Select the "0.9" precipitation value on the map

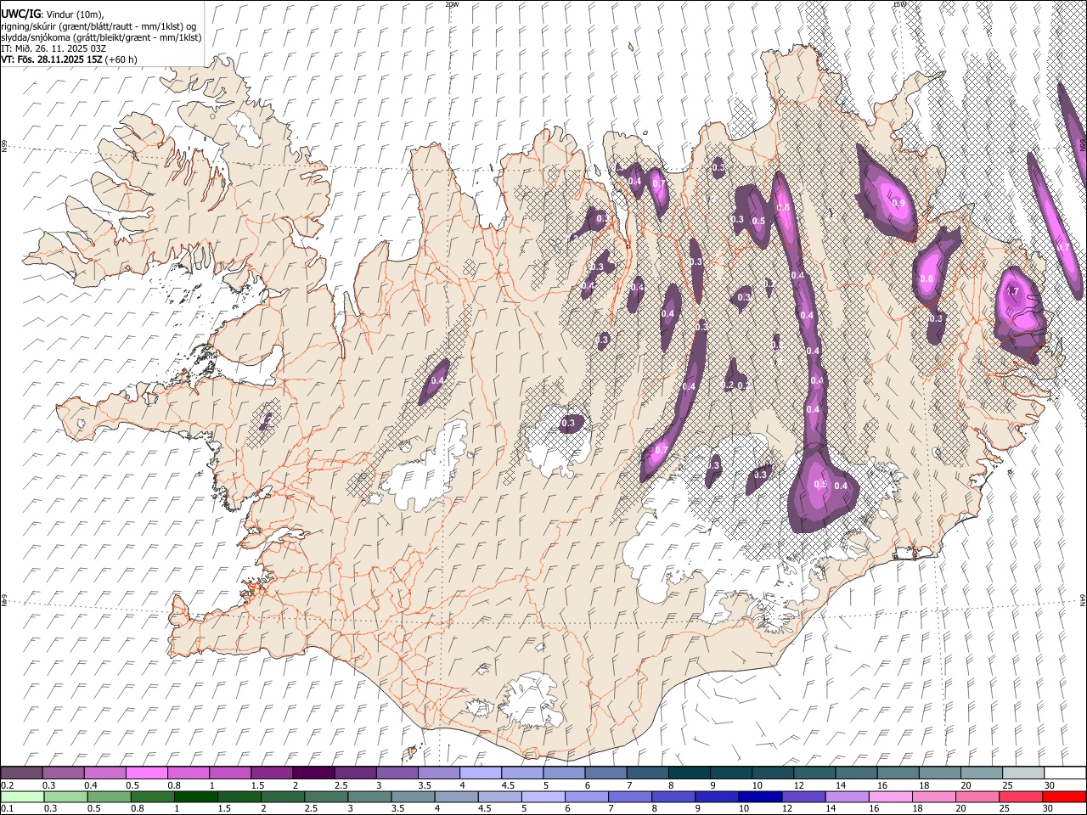(898, 204)
